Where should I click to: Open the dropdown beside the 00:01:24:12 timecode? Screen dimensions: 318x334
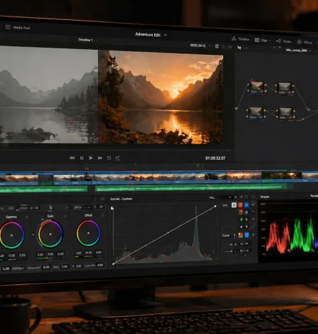209,46
